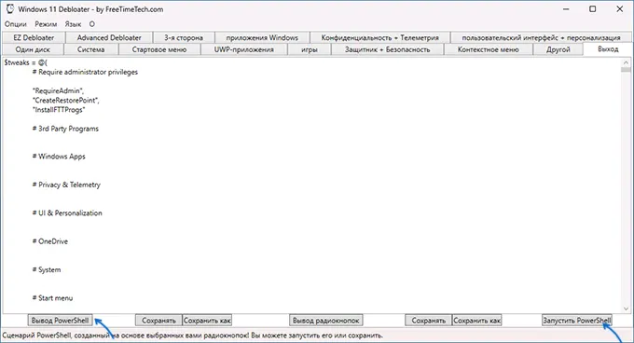Close the Windows 11 Debloater window
This screenshot has width=634, height=343.
619,9
